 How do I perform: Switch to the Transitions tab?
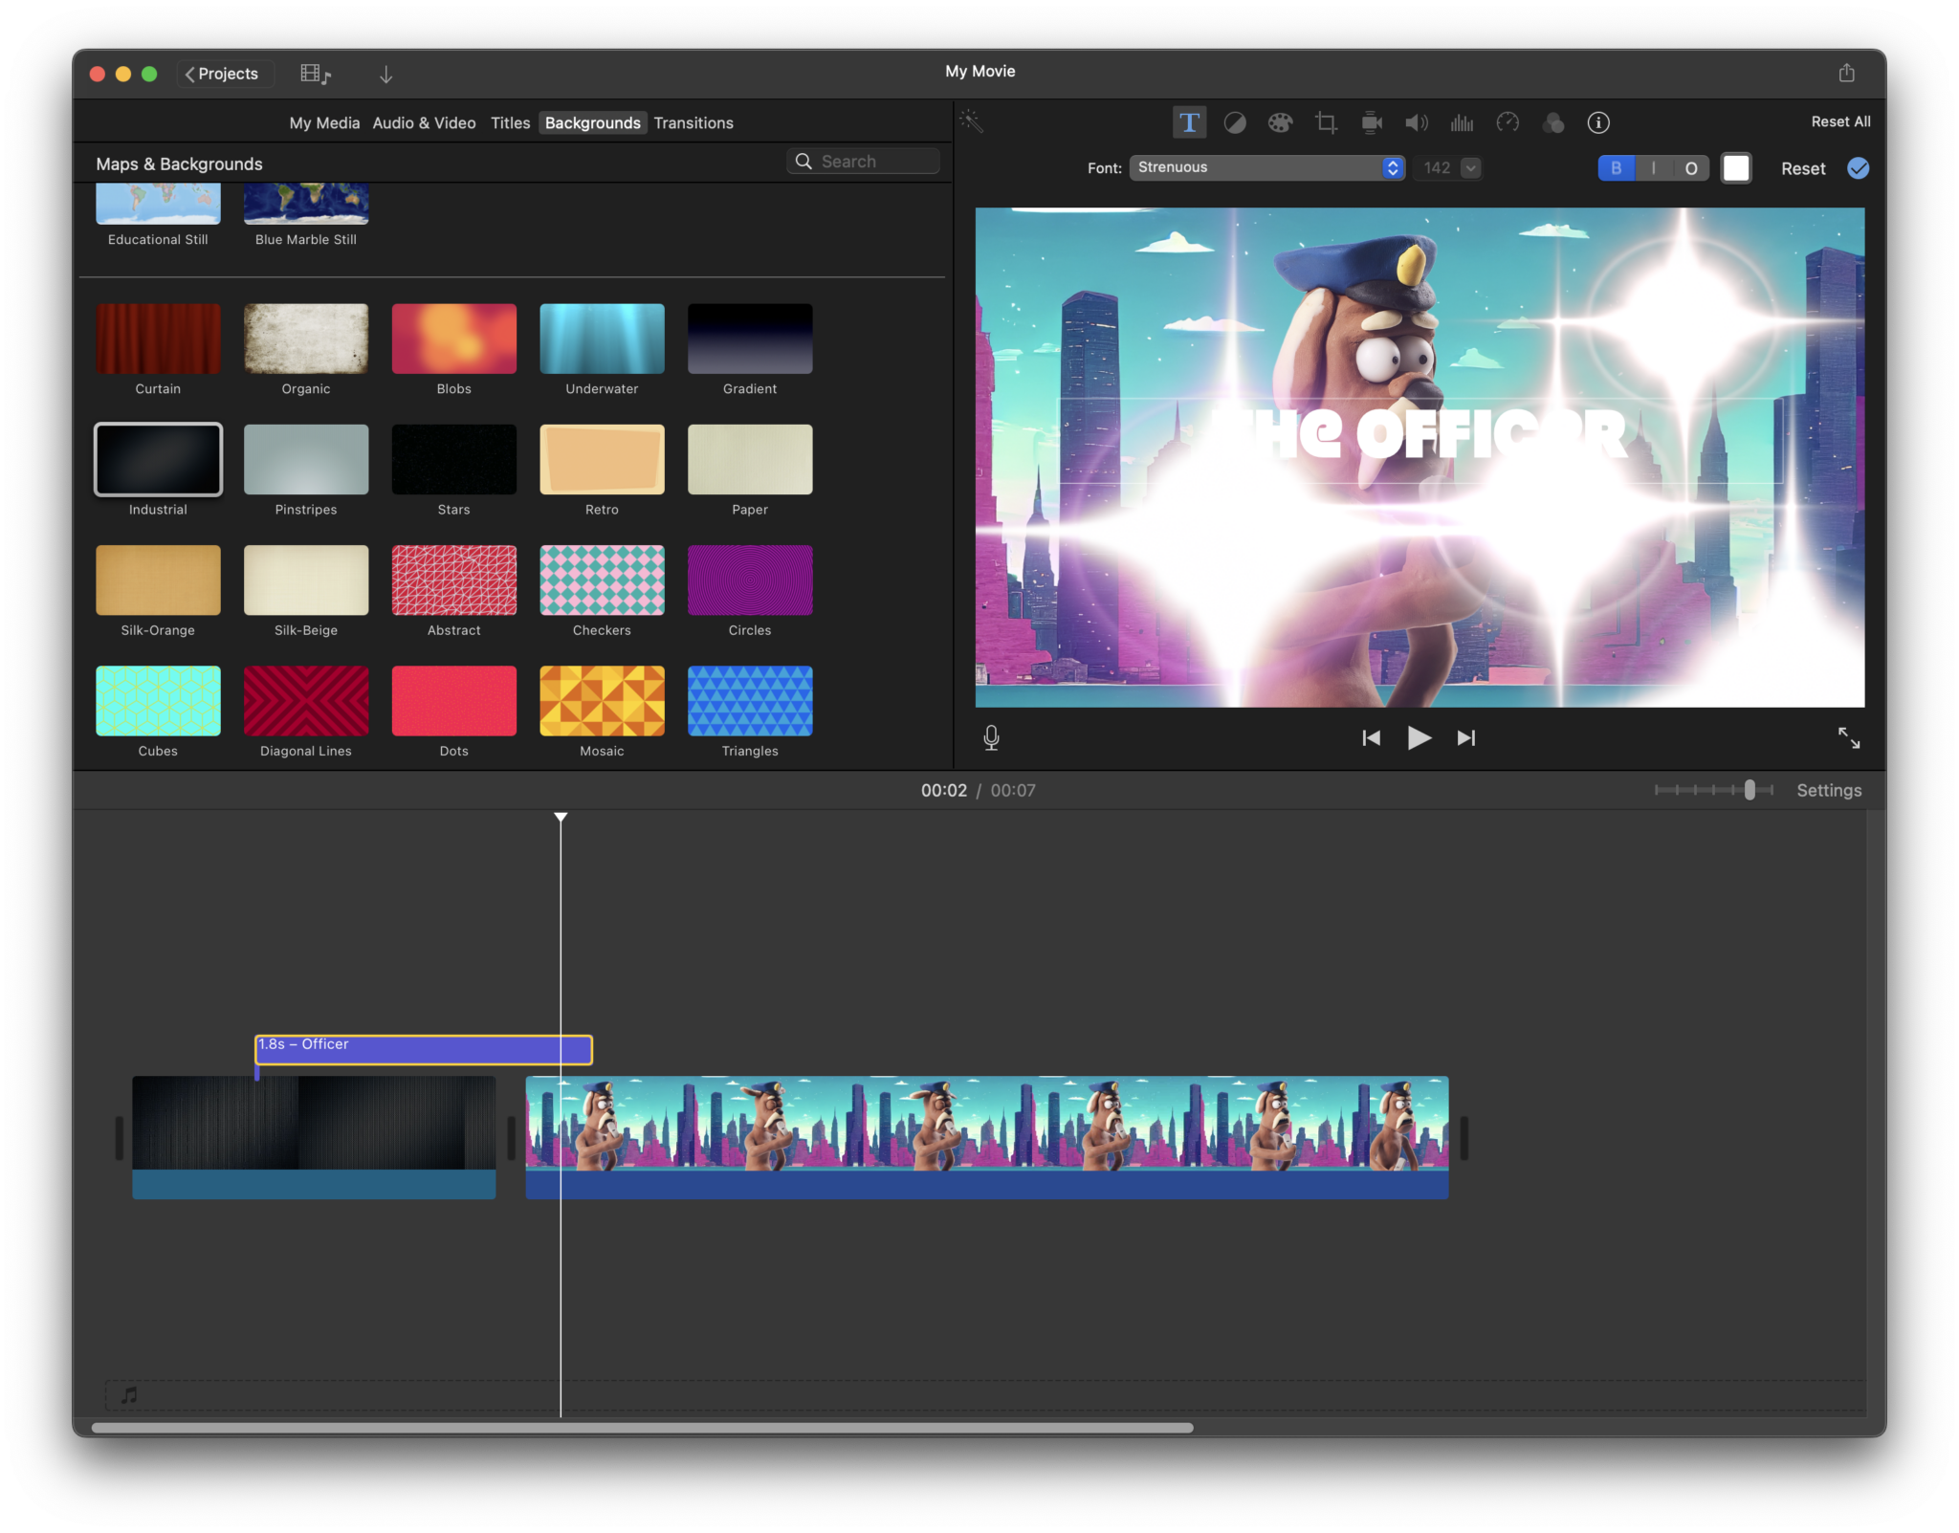[693, 122]
